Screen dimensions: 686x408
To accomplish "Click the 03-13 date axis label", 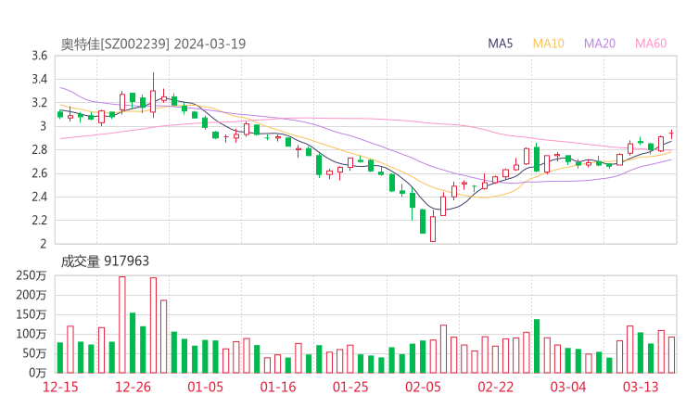I will (x=641, y=387).
